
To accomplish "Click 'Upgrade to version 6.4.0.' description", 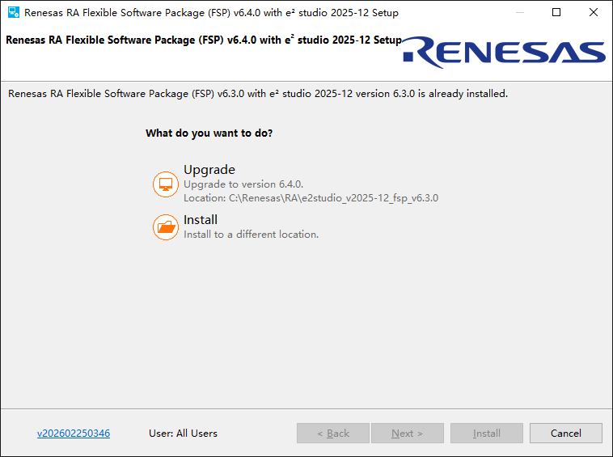I will coord(243,184).
